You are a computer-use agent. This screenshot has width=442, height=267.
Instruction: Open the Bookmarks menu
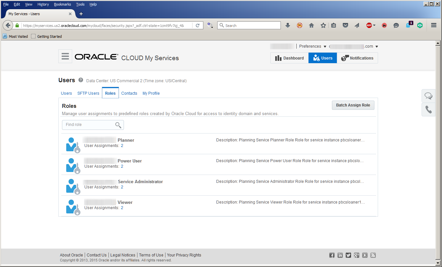pos(63,4)
